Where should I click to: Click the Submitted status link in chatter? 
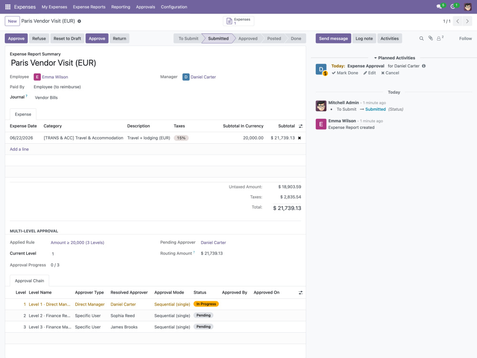pos(375,109)
